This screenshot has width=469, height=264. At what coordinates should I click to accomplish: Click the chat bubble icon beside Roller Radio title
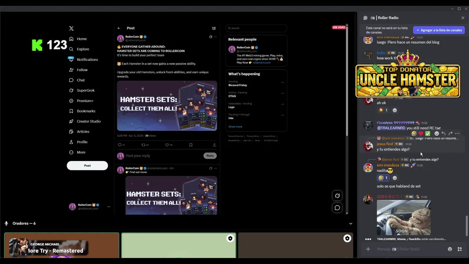tap(365, 18)
